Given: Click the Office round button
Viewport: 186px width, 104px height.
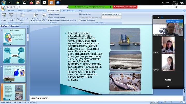Looking at the screenshot, I should (x=3, y=9).
